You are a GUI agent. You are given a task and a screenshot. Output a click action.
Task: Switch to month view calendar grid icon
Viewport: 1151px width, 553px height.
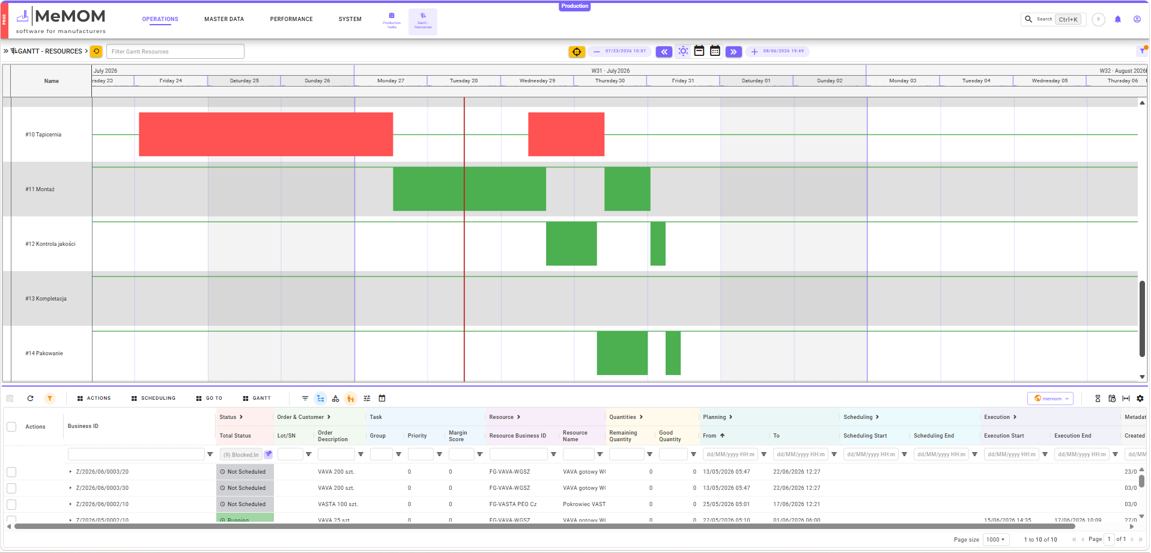[715, 51]
